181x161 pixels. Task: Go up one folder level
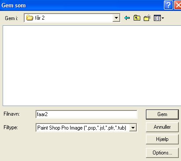coord(137,18)
